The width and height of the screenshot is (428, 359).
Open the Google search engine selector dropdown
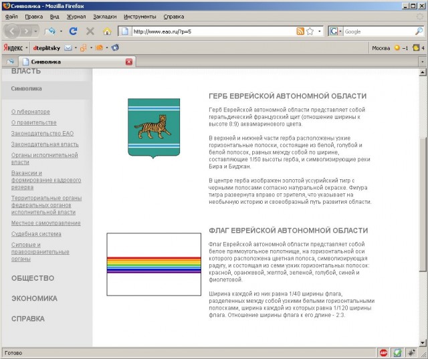[x=336, y=31]
